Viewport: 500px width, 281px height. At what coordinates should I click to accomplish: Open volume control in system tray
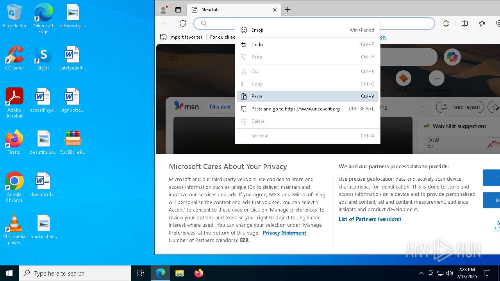click(x=450, y=273)
